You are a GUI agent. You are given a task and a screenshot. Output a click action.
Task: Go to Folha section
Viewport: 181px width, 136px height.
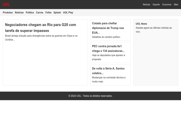(x=48, y=12)
